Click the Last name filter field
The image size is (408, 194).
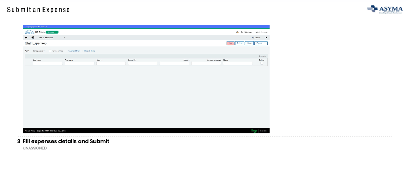click(48, 63)
